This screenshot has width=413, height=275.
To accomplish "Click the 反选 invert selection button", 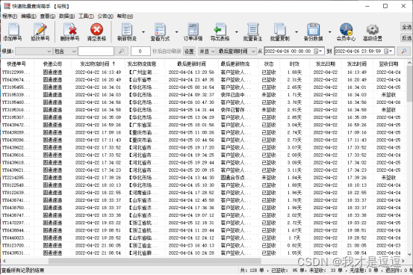I will pos(406,38).
